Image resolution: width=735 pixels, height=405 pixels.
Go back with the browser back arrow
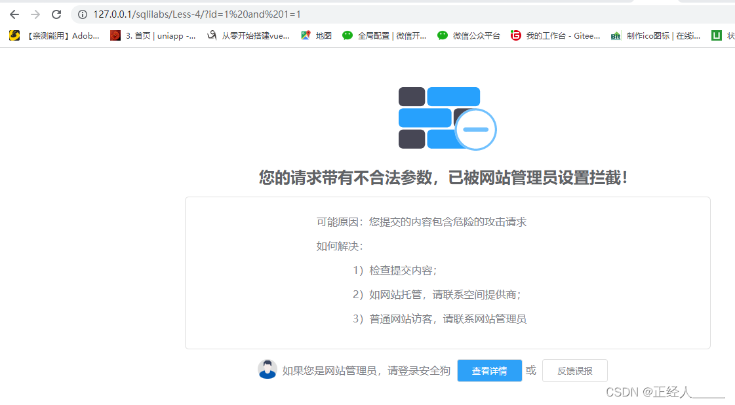point(14,14)
